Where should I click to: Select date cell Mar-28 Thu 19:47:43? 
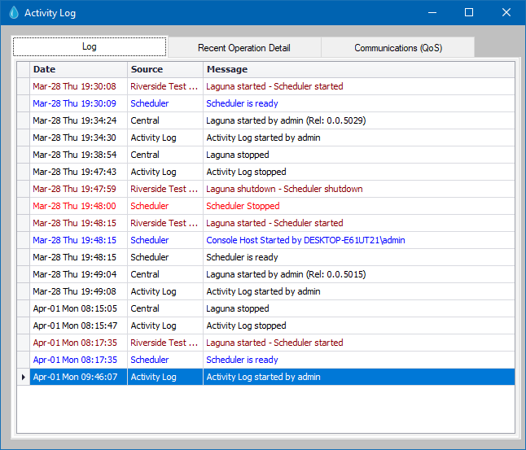point(78,172)
